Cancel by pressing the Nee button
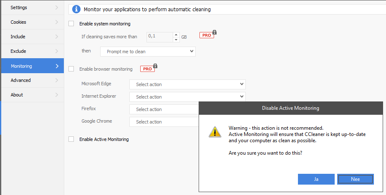386x195 pixels. pos(355,179)
